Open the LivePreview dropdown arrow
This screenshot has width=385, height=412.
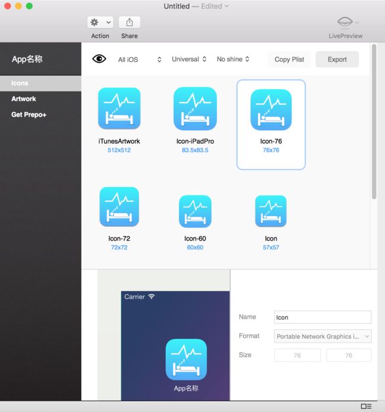pos(357,23)
